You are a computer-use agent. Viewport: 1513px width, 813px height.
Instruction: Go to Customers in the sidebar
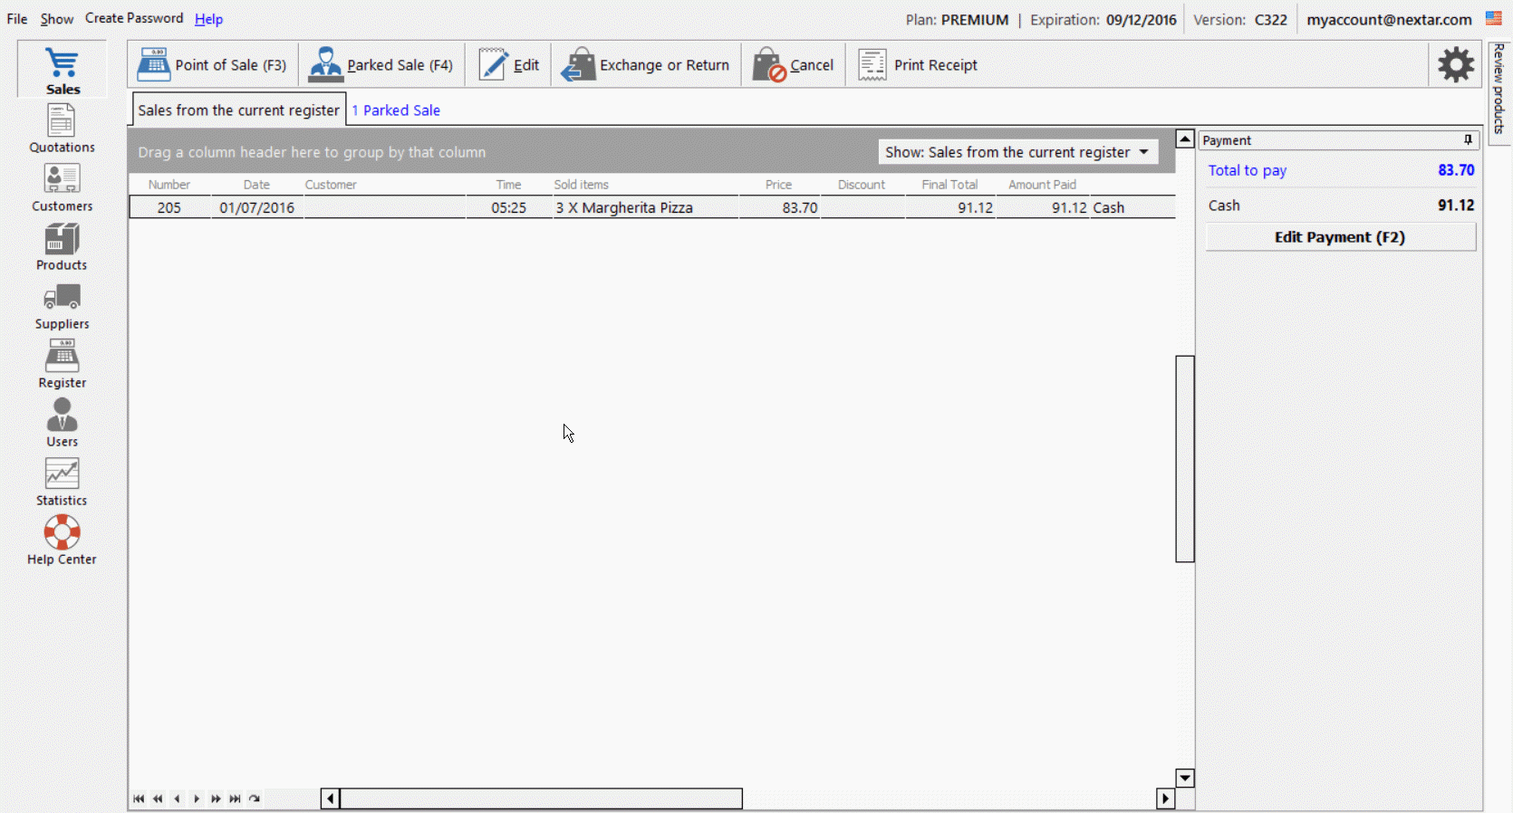tap(62, 187)
